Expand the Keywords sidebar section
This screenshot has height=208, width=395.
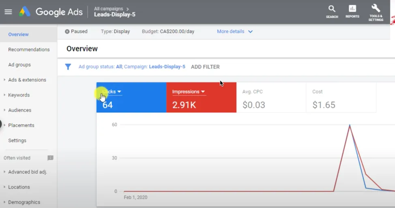[x=19, y=95]
